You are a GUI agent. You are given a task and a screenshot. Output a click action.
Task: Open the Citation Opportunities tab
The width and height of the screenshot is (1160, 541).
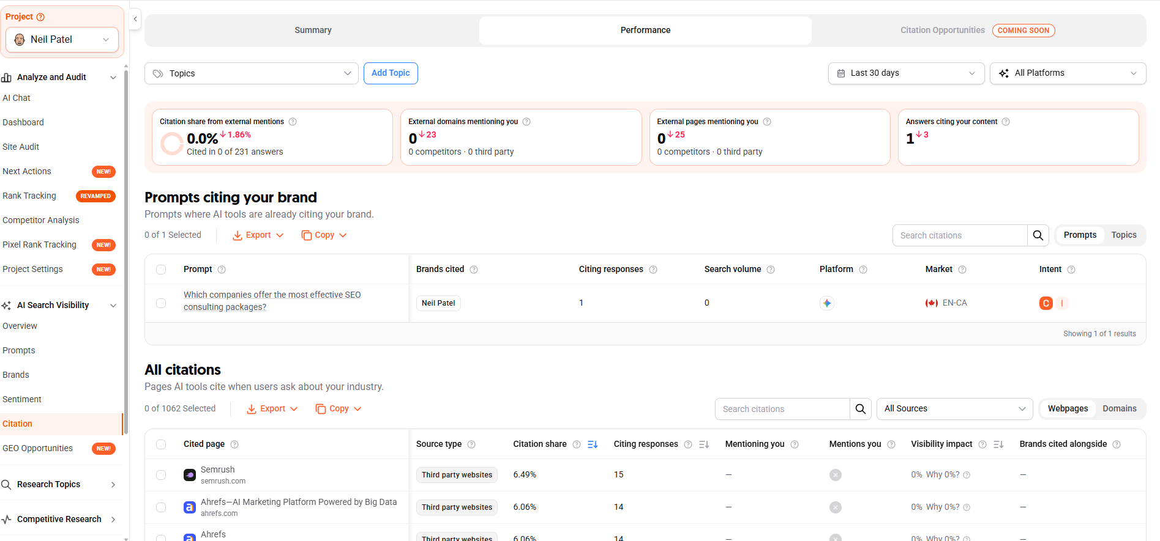(978, 31)
